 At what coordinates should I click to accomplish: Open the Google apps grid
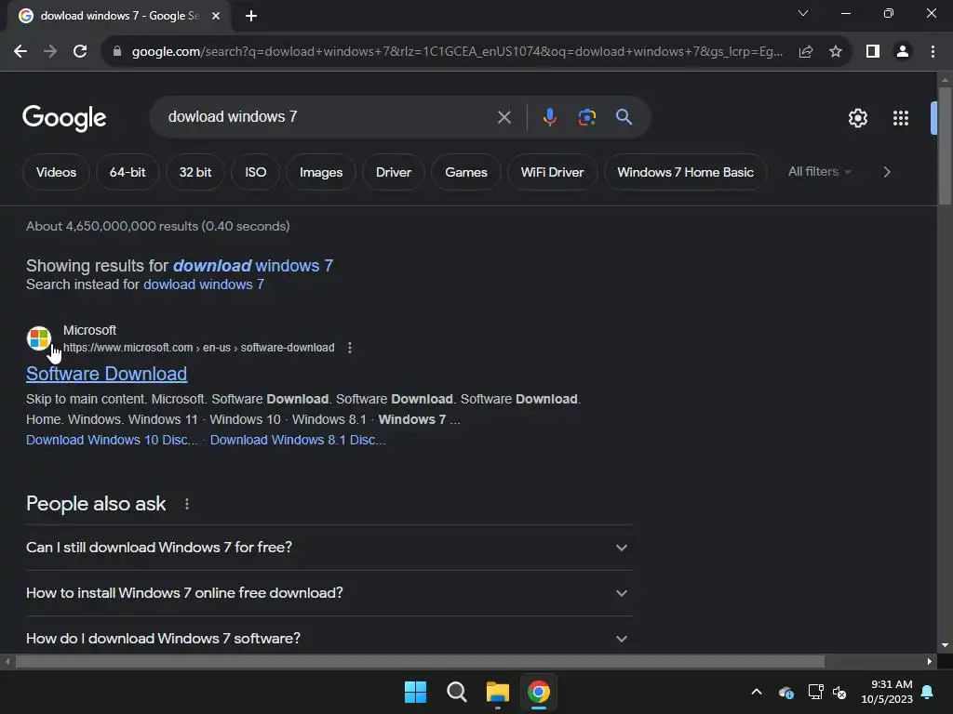pyautogui.click(x=900, y=118)
